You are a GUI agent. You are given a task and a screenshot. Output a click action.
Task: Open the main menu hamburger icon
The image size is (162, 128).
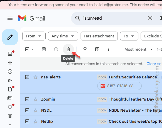point(10,19)
